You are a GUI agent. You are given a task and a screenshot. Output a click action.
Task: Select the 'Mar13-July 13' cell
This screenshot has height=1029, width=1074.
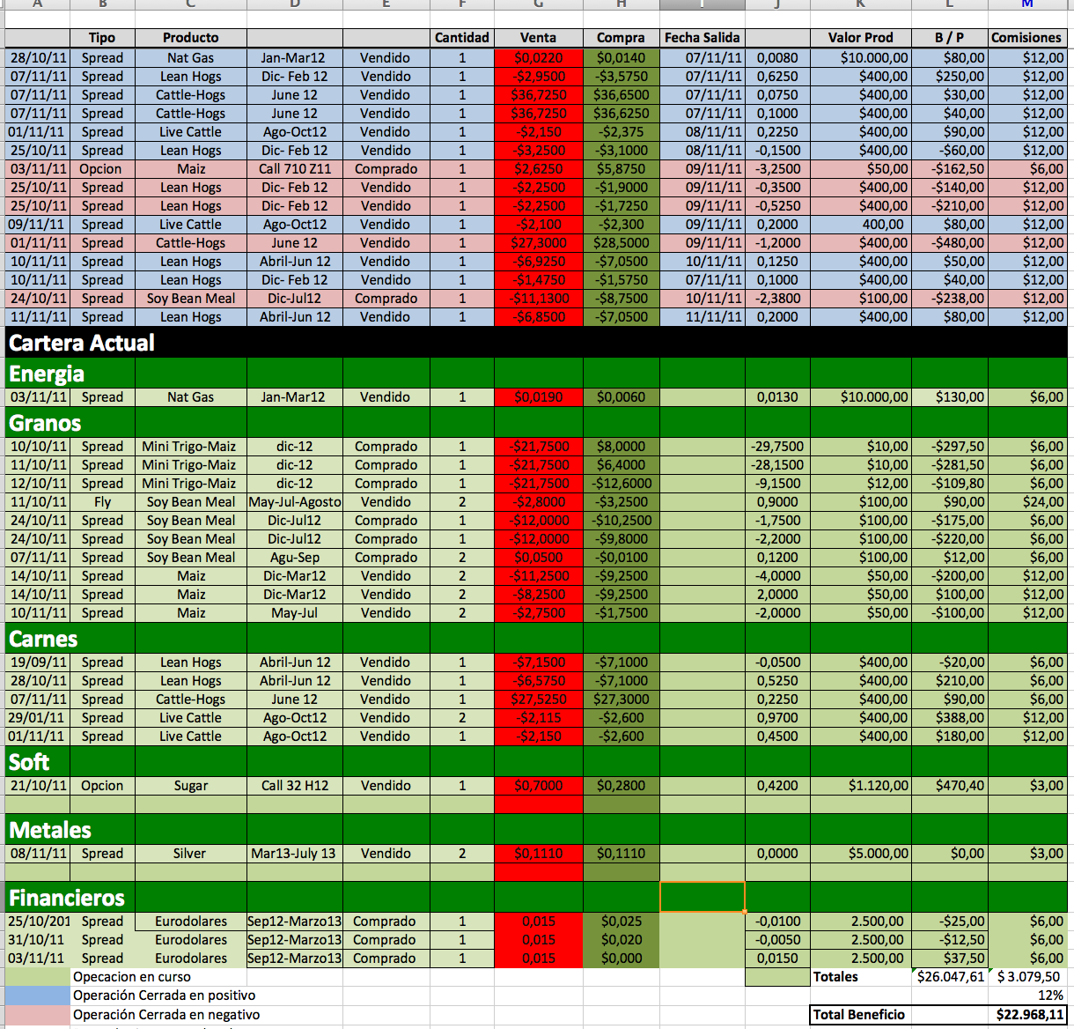(295, 854)
